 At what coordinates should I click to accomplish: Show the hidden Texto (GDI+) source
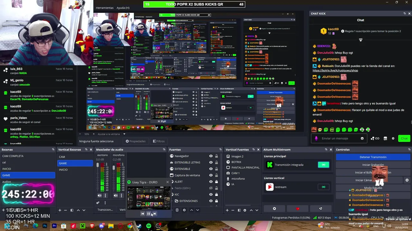pos(211,188)
